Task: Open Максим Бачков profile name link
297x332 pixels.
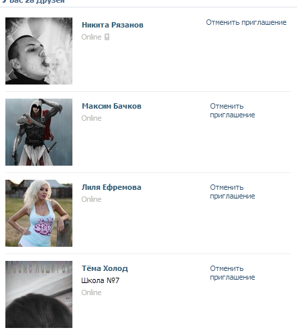Action: pos(111,106)
